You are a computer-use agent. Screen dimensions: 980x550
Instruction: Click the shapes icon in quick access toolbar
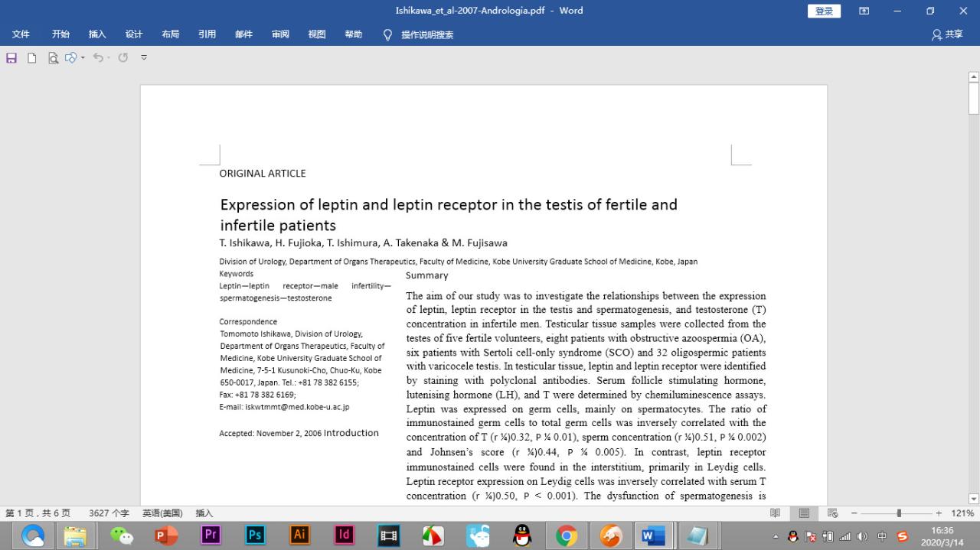coord(71,58)
